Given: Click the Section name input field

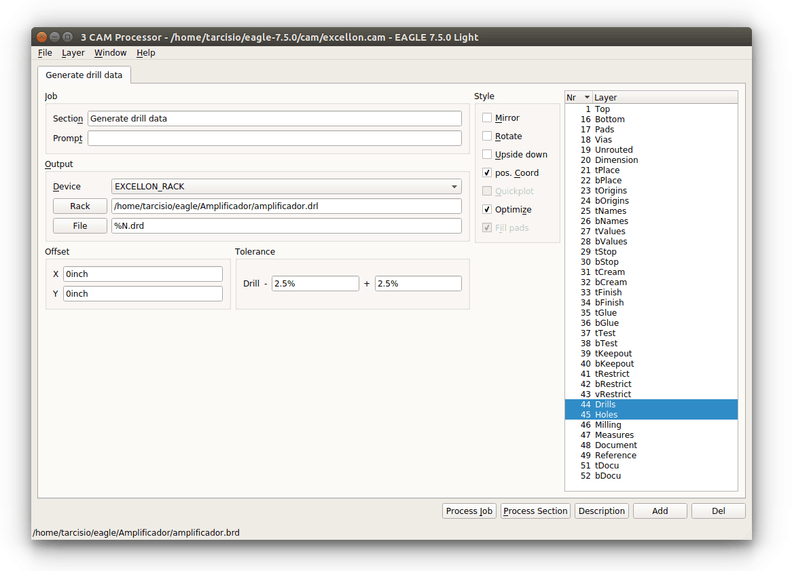Looking at the screenshot, I should (274, 119).
